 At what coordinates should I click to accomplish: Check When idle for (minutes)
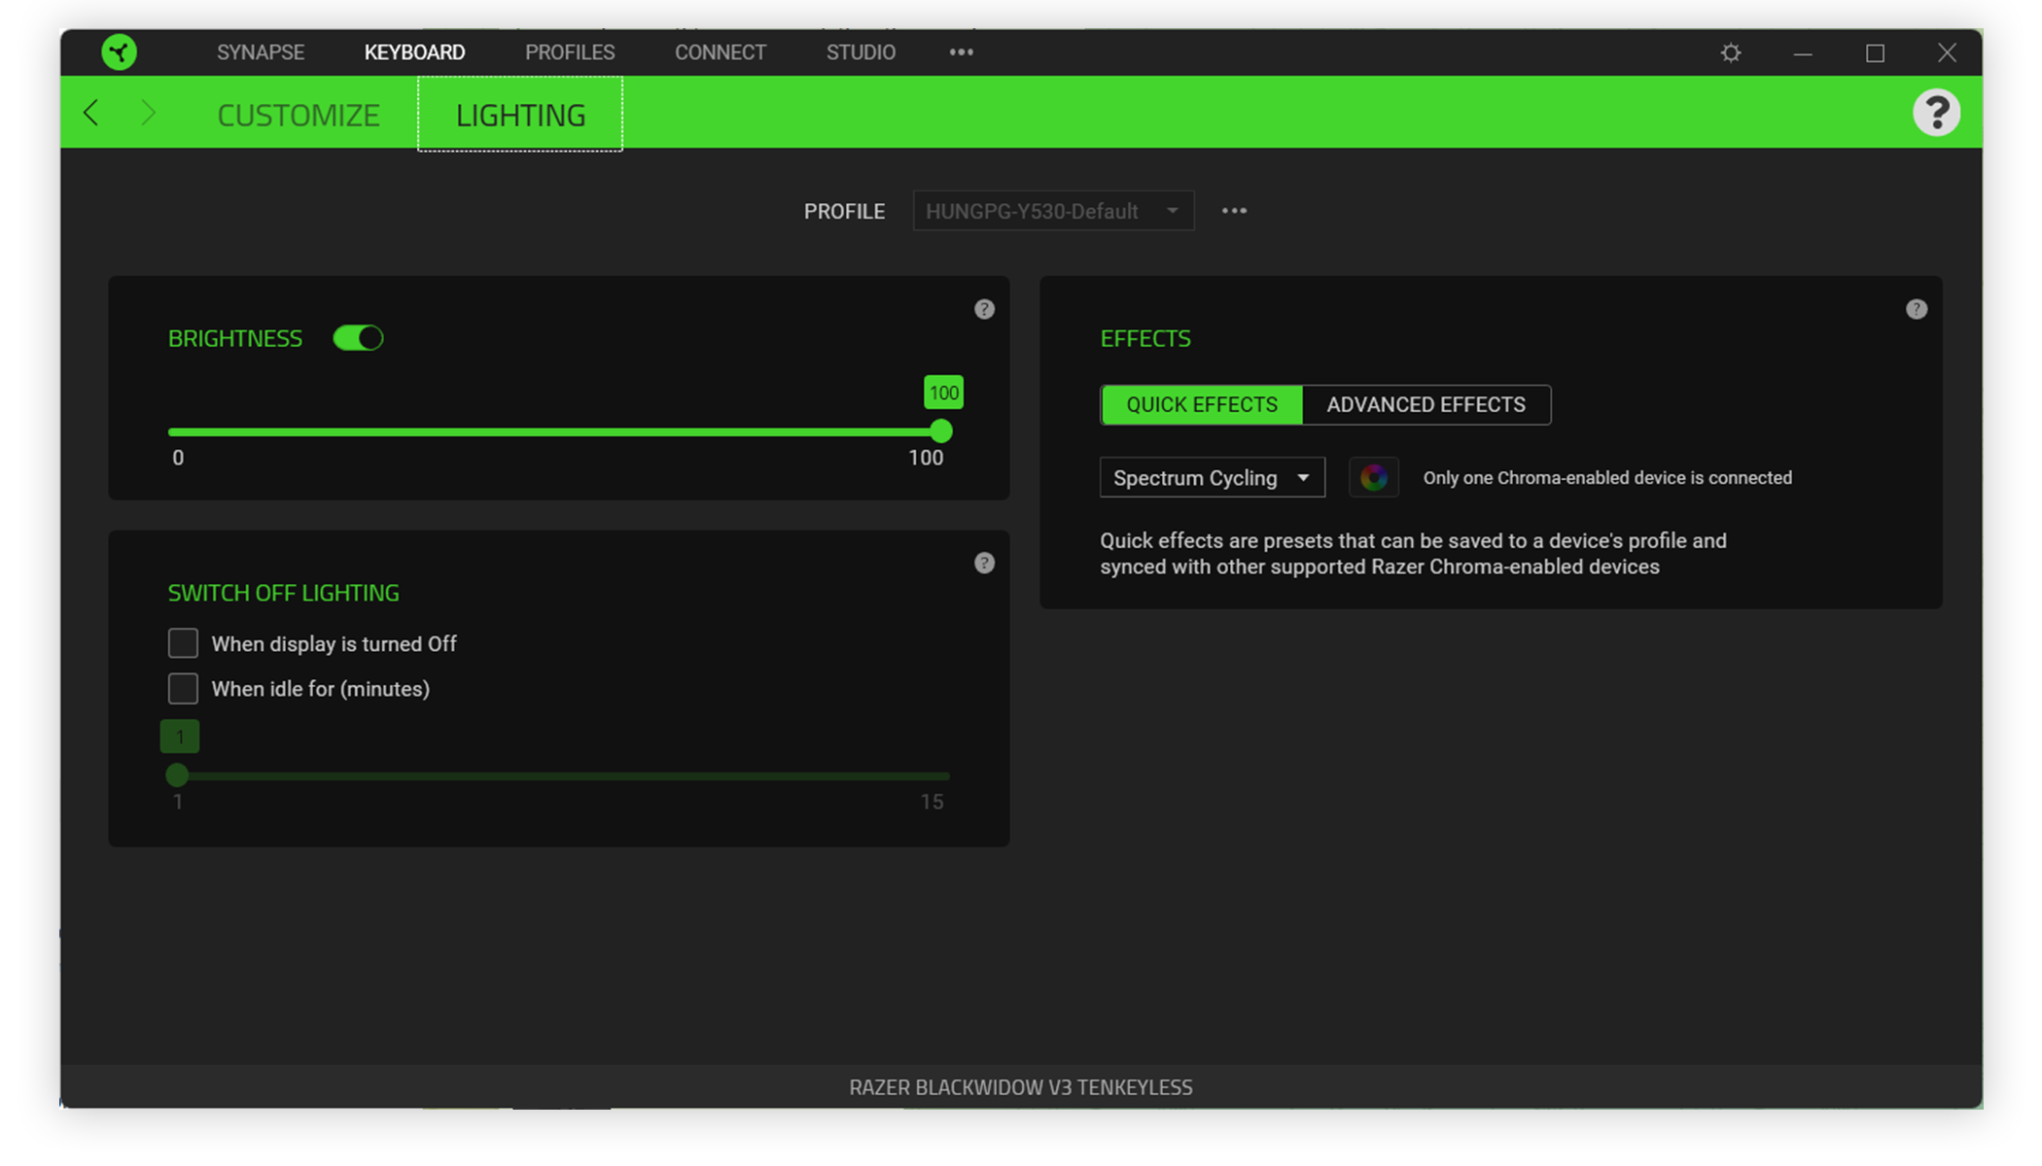click(183, 688)
